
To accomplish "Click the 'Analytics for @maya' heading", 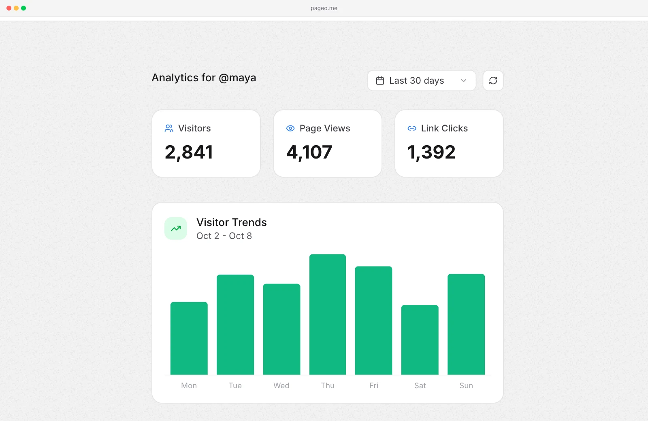I will 204,78.
